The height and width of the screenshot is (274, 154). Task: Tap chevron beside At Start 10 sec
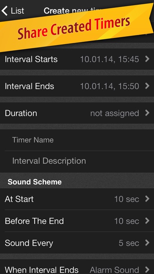[x=147, y=199]
